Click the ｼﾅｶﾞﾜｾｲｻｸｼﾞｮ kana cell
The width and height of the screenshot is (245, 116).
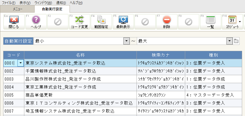point(161,79)
